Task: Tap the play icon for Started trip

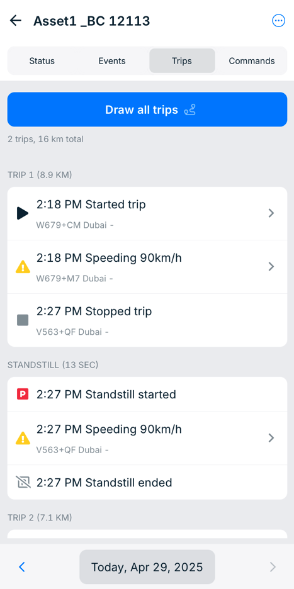Action: (x=23, y=213)
